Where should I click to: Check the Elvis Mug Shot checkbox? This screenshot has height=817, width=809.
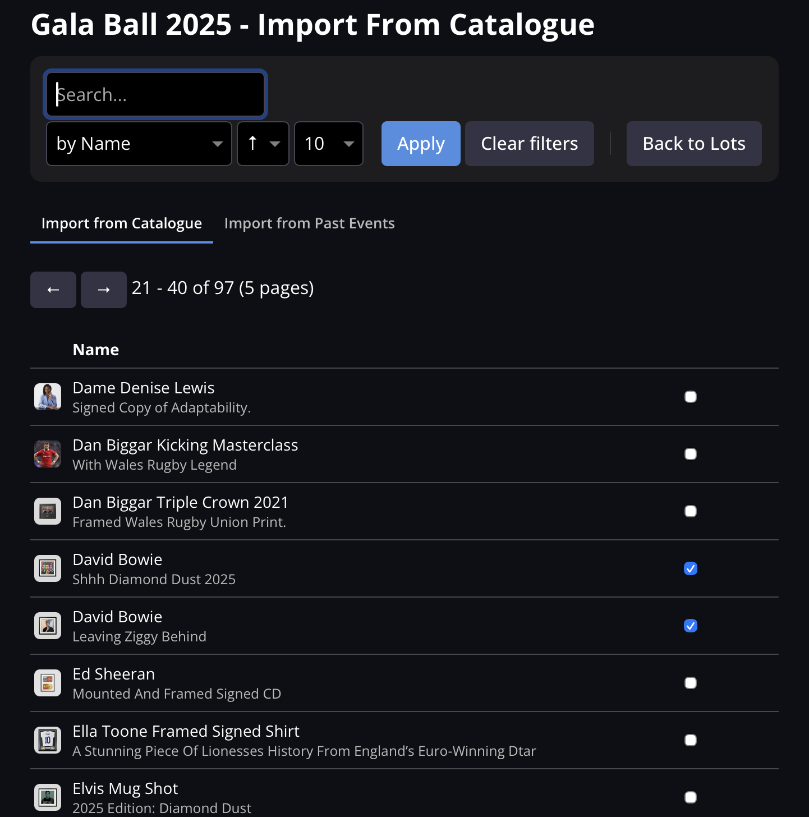pyautogui.click(x=691, y=797)
